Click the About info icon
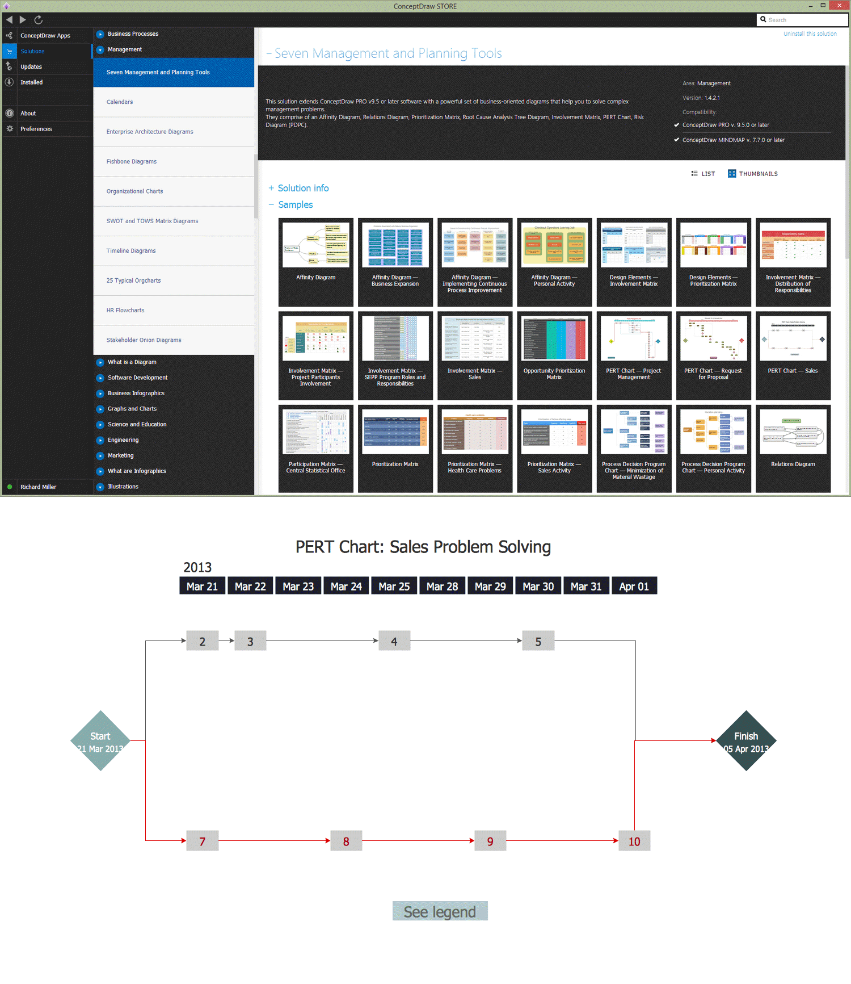The height and width of the screenshot is (984, 851). click(x=9, y=114)
